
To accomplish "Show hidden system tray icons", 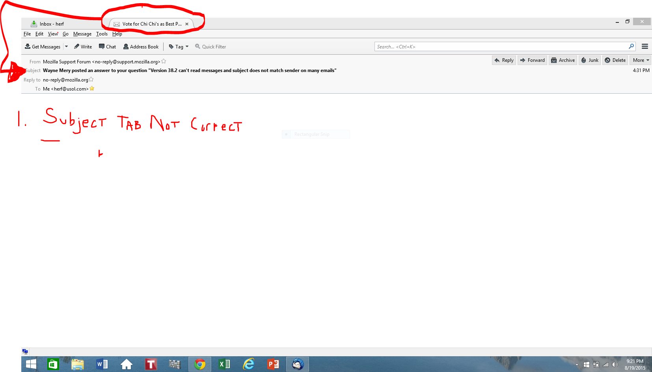I will click(577, 365).
